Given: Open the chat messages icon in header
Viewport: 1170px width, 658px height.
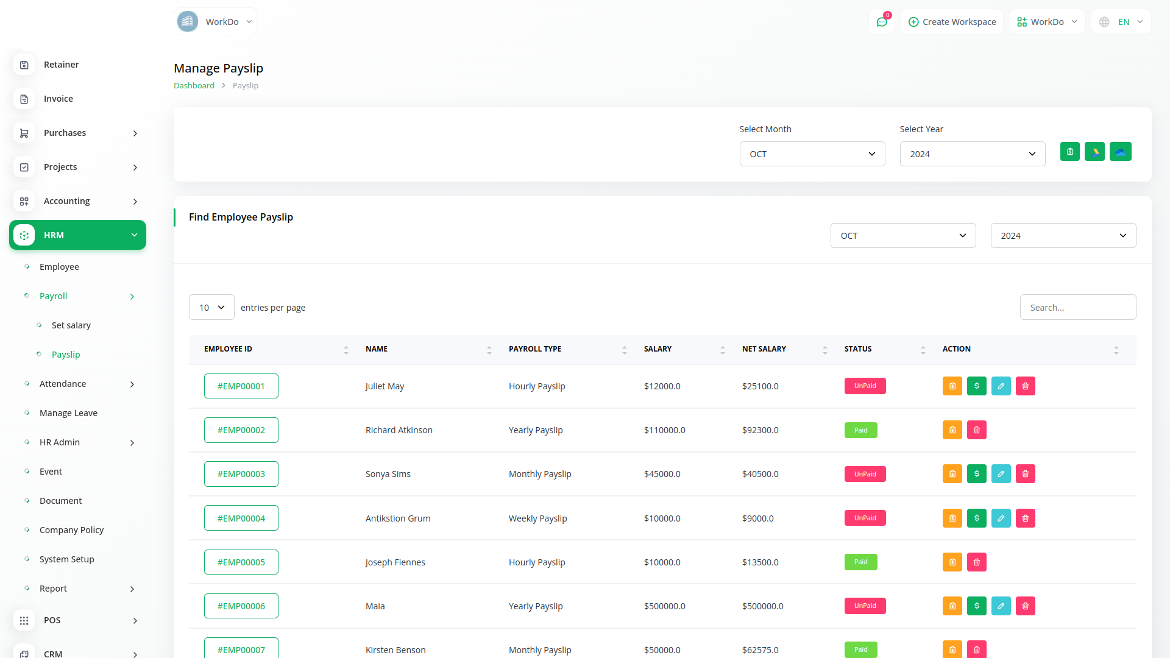Looking at the screenshot, I should tap(881, 22).
